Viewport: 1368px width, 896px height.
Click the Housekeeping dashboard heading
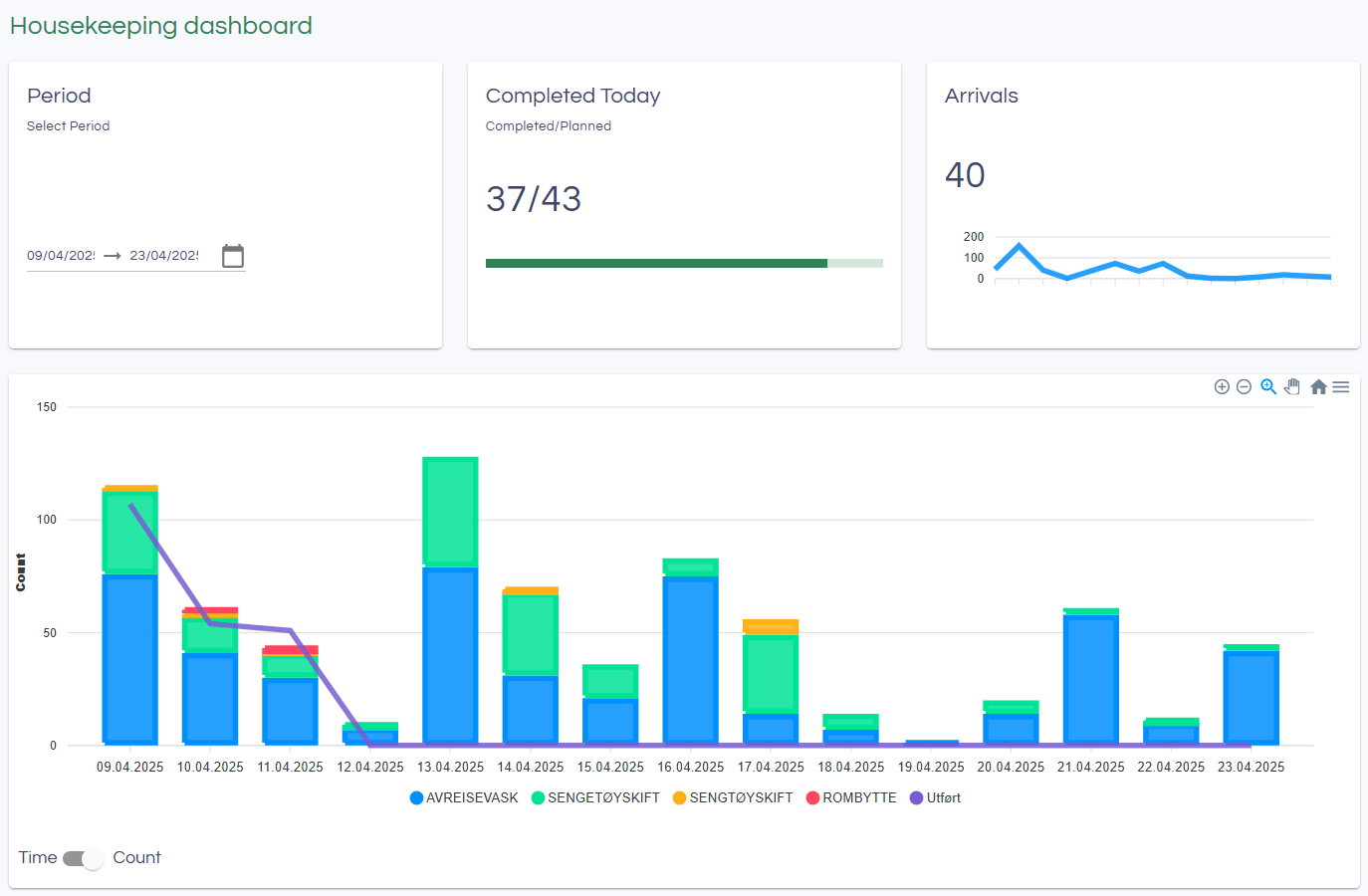click(x=160, y=25)
